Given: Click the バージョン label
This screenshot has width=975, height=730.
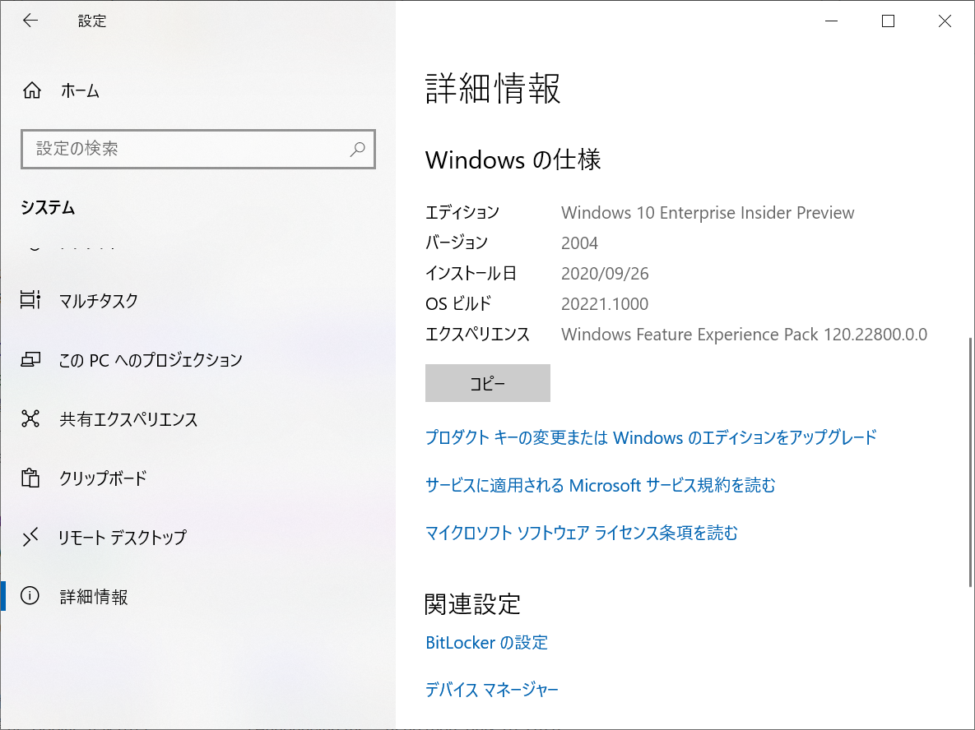Looking at the screenshot, I should (457, 243).
